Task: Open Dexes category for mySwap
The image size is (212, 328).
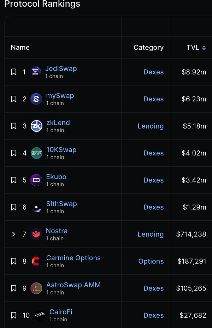Action: (153, 99)
